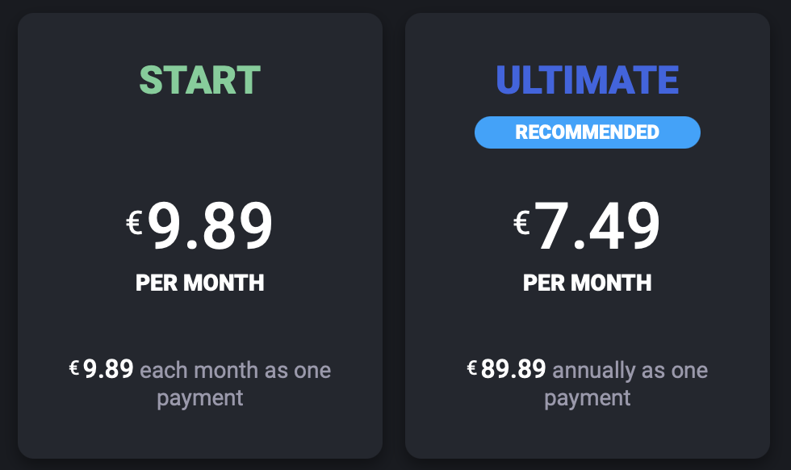Click small euro sign before bold 9.89
791x470 pixels.
tap(74, 367)
